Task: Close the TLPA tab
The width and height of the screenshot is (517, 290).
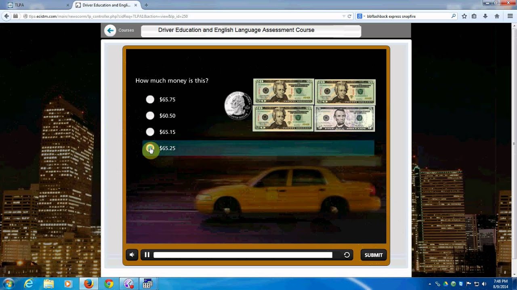Action: point(67,5)
